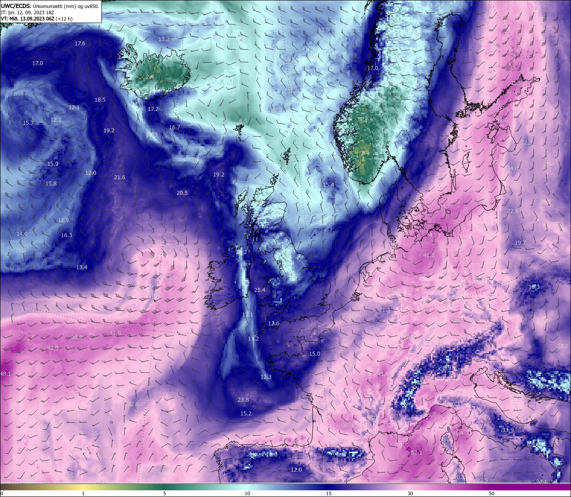
Task: Click the 16.3 value label
Action: [x=66, y=235]
